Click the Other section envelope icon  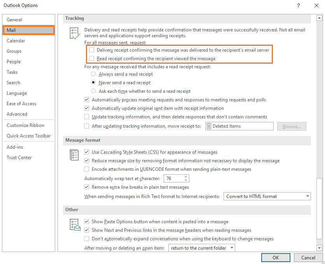coord(75,225)
